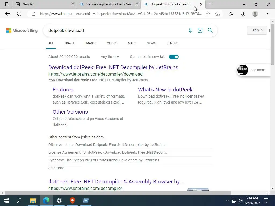Click the Bing search magnifier button
Viewport: 275px width, 206px height.
click(210, 30)
